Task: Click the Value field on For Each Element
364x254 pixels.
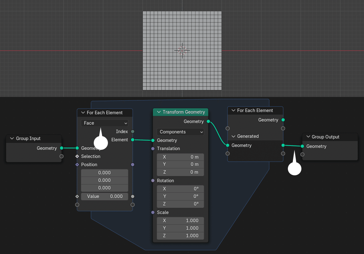Action: click(104, 196)
